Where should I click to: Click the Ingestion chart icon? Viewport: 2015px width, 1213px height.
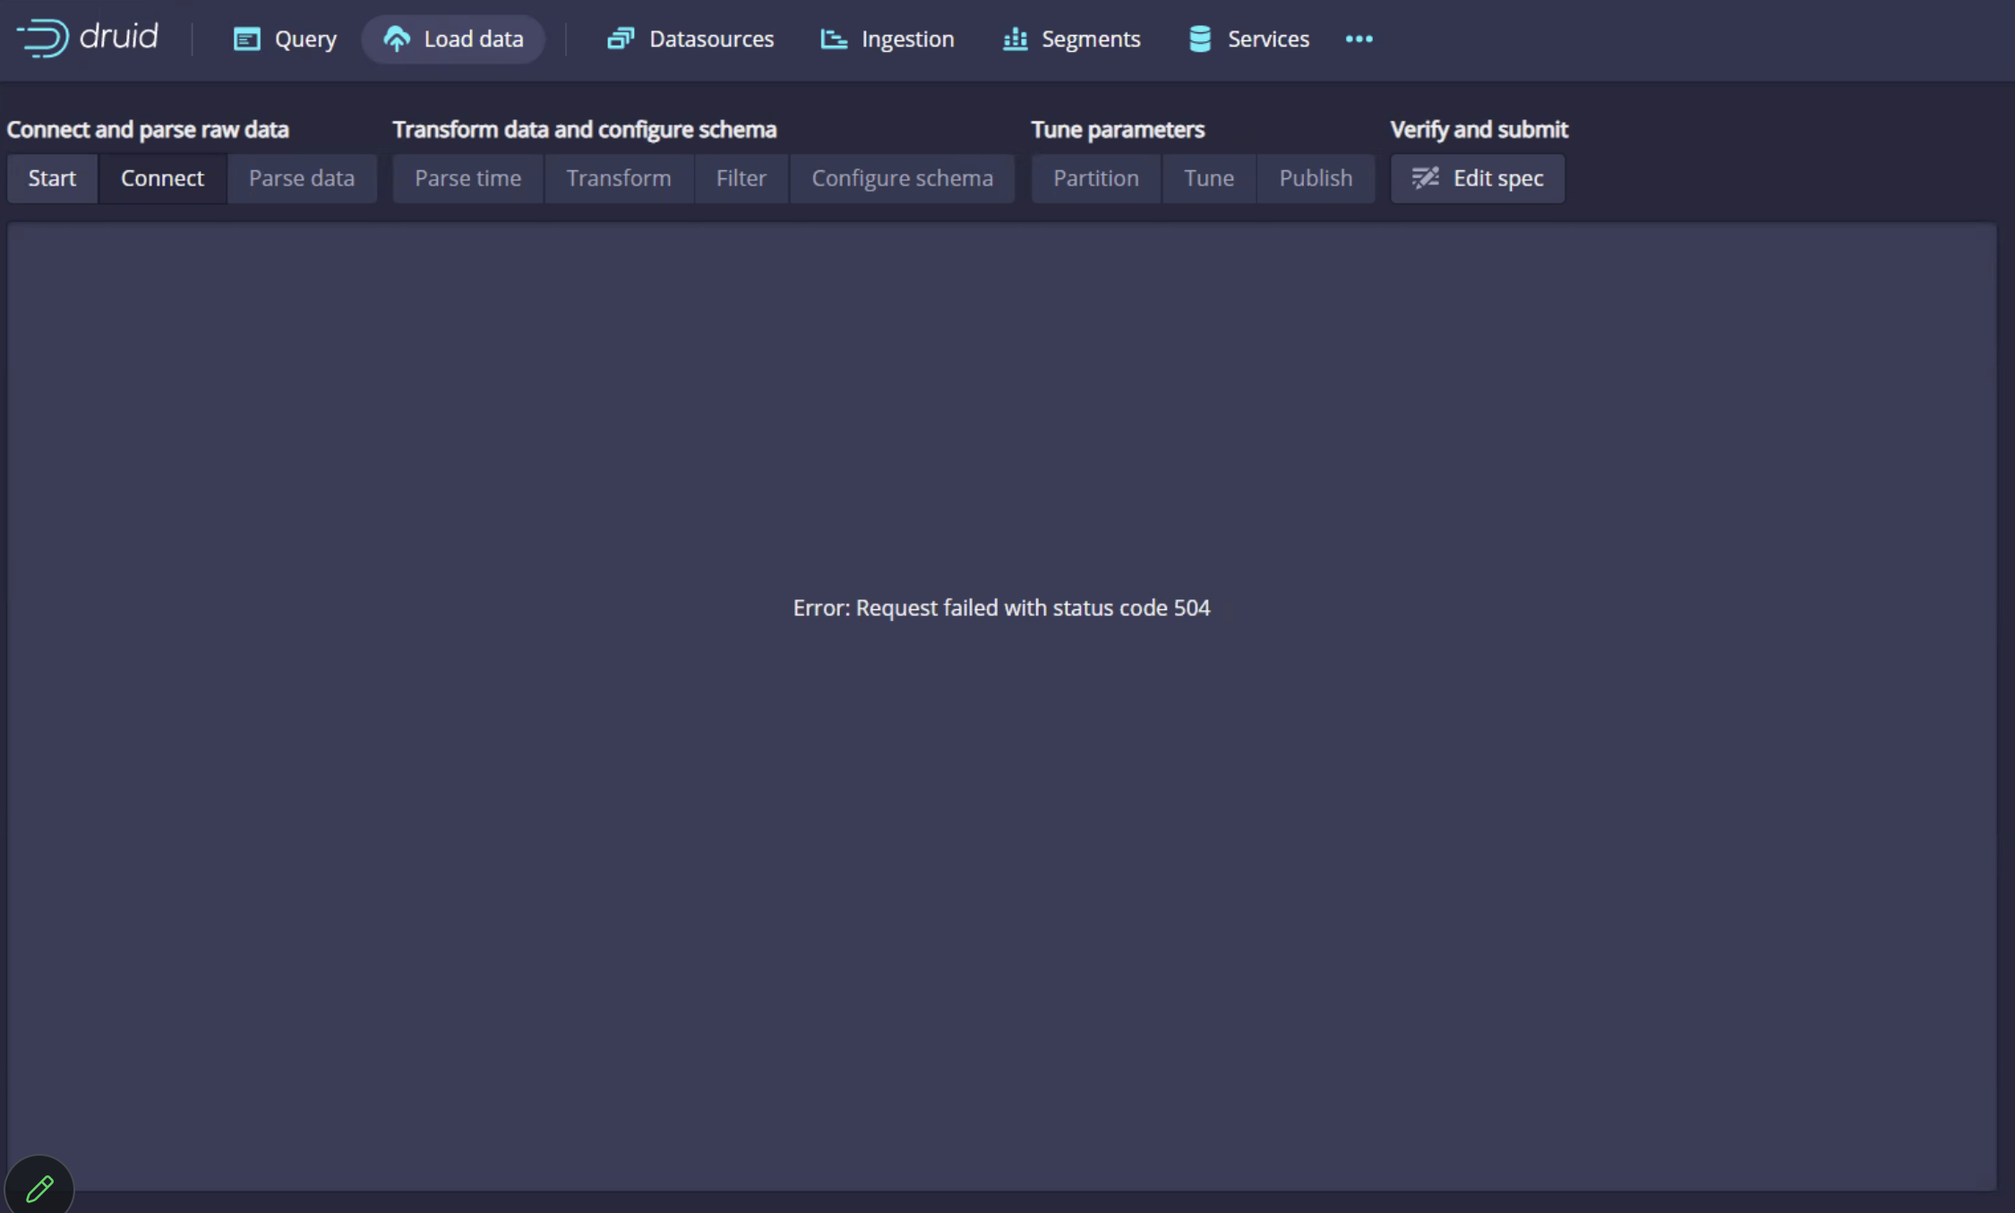[x=833, y=39]
